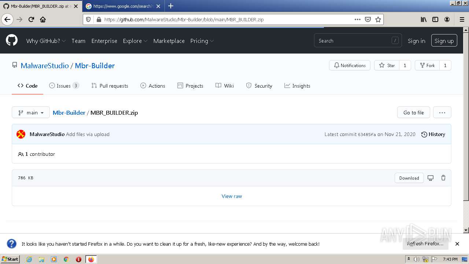This screenshot has height=264, width=469.
Task: Dismiss the Firefox refresh notification
Action: (x=457, y=244)
